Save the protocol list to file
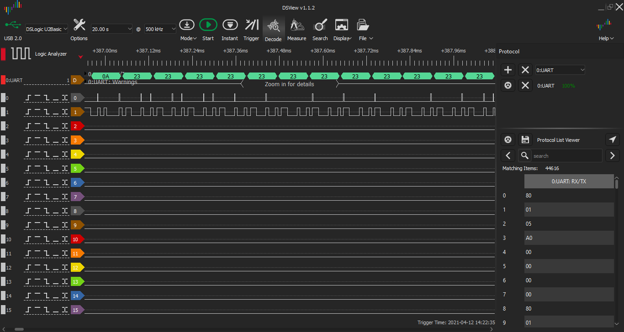Image resolution: width=624 pixels, height=332 pixels. click(x=525, y=140)
